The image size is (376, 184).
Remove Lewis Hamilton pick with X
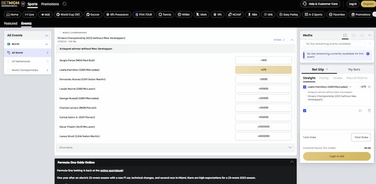click(369, 87)
